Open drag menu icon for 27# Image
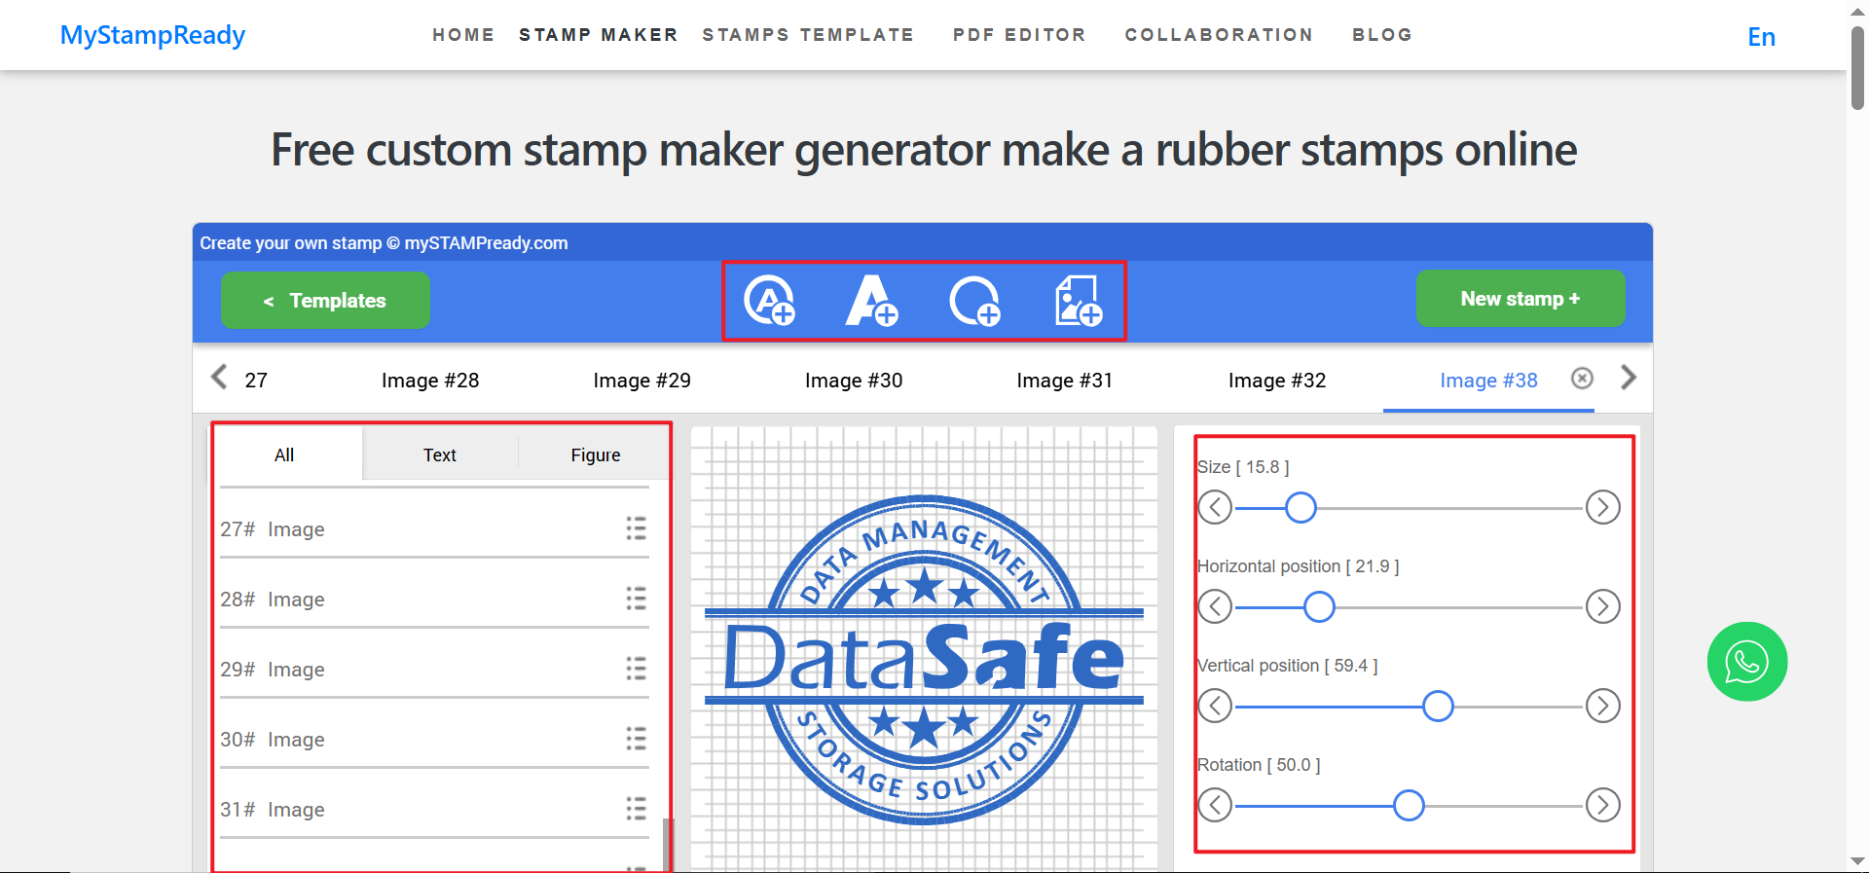 [x=636, y=528]
